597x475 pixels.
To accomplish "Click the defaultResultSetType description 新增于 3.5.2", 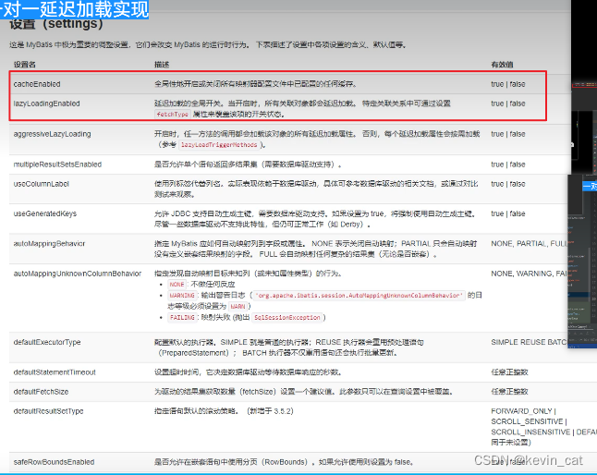I will (x=224, y=411).
